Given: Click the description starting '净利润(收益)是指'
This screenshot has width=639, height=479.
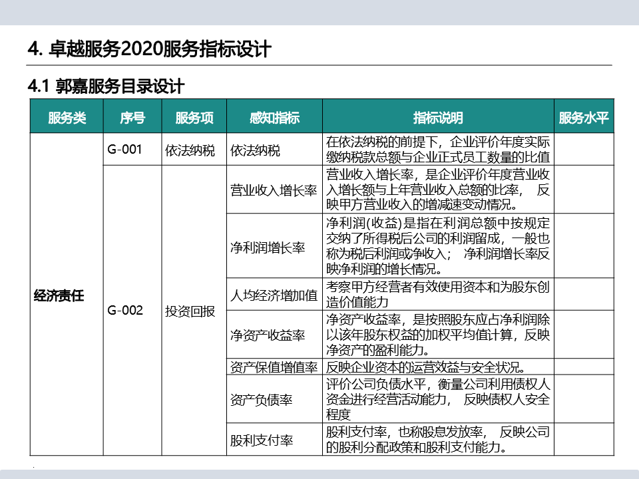Looking at the screenshot, I should click(x=438, y=245).
